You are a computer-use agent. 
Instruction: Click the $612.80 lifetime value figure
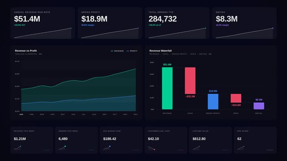(199, 139)
